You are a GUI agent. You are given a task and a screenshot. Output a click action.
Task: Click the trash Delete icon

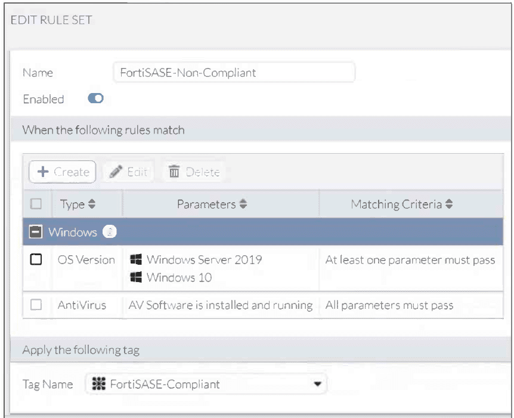(174, 171)
